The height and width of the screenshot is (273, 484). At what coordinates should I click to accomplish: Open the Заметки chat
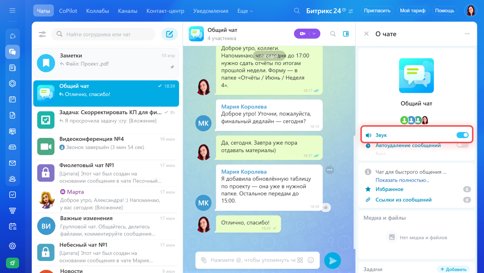pos(106,63)
